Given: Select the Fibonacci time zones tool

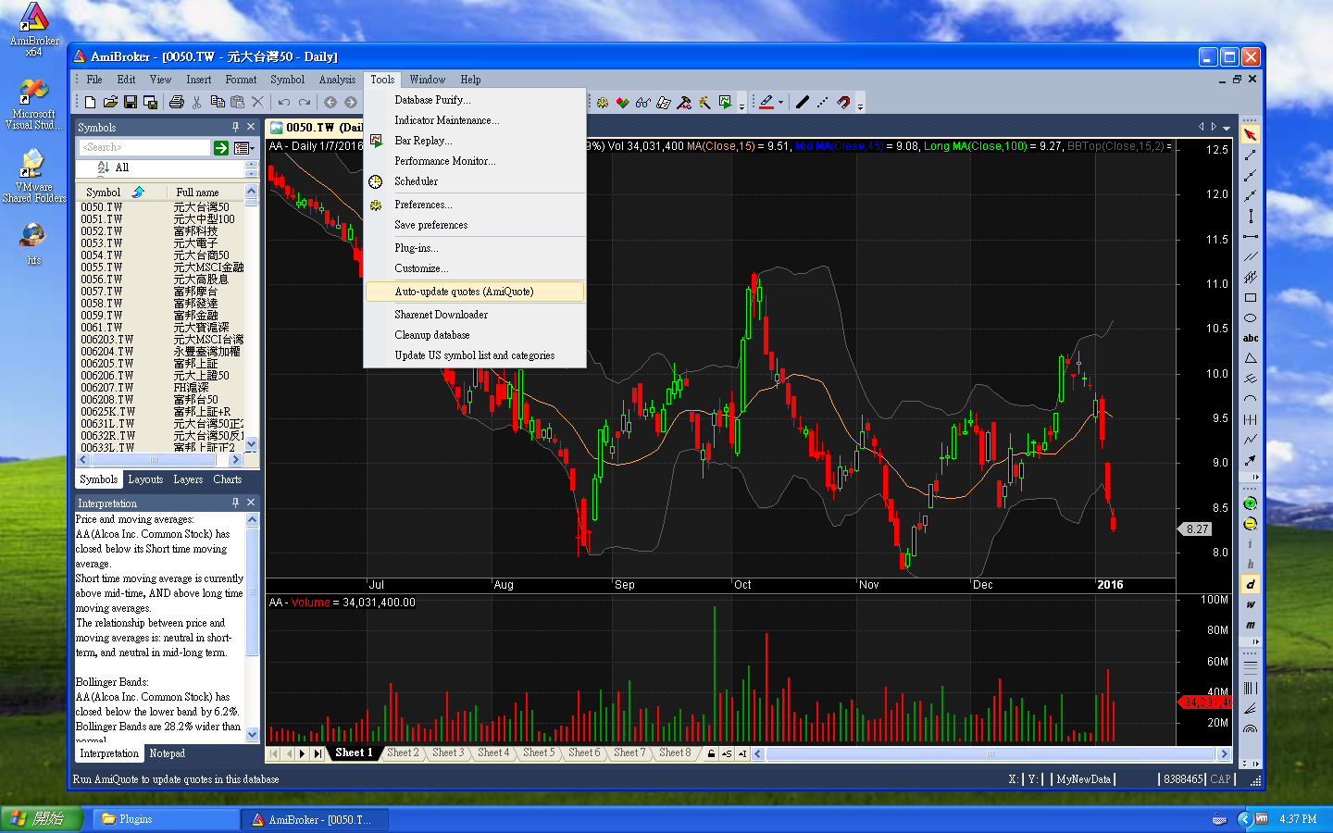Looking at the screenshot, I should 1251,688.
